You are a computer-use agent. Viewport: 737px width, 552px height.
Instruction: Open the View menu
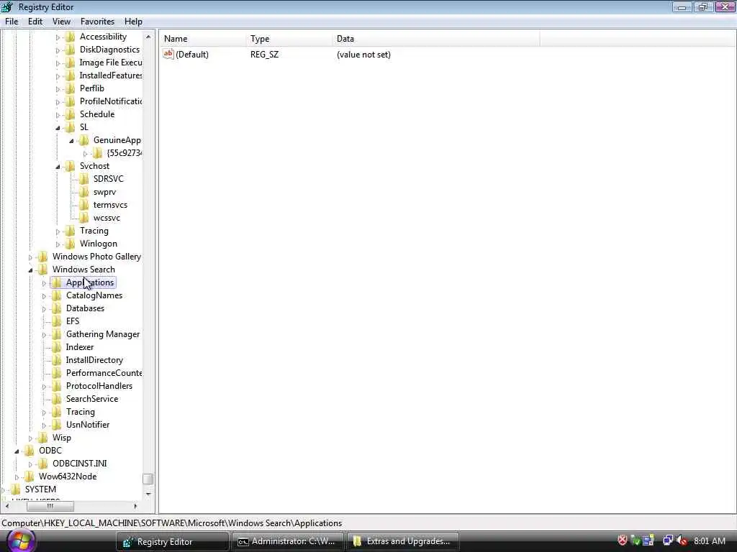[61, 22]
